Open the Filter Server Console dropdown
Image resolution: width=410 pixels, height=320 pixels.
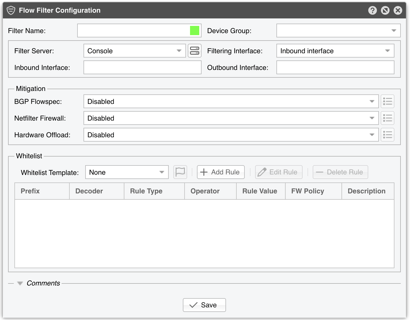(135, 51)
